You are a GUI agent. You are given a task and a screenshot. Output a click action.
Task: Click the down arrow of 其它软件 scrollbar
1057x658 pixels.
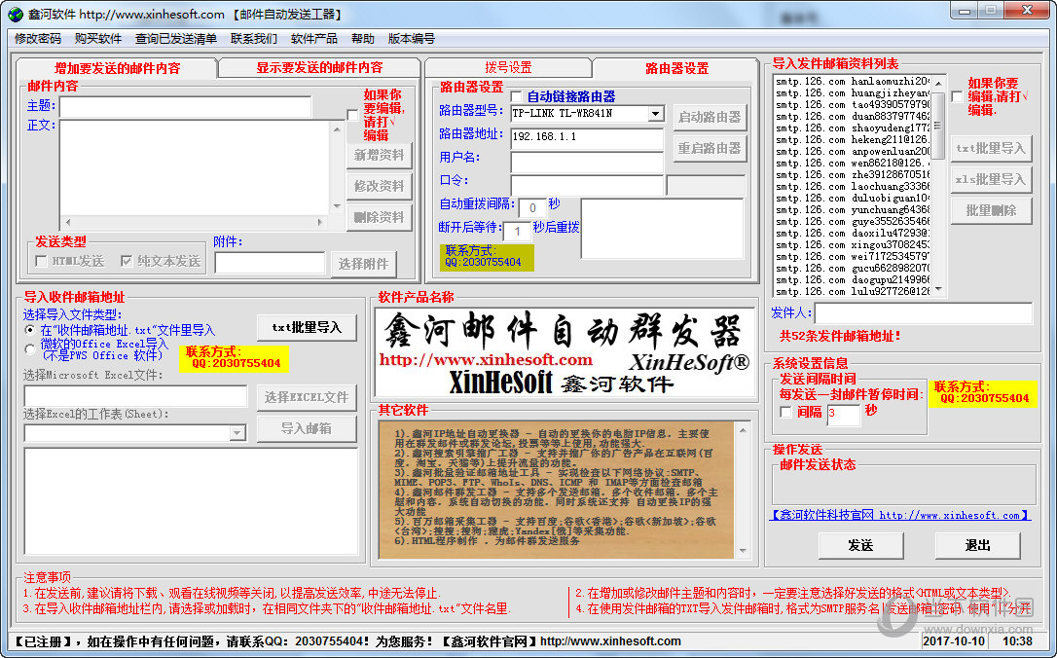(x=743, y=551)
